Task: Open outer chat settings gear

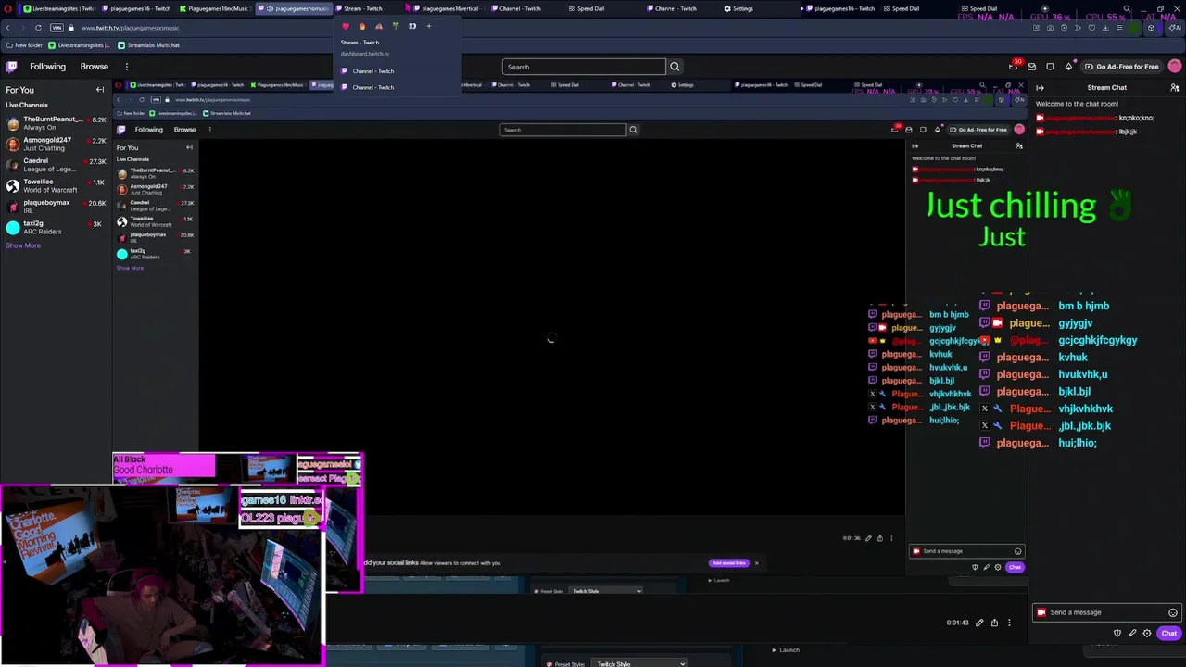Action: [1147, 634]
